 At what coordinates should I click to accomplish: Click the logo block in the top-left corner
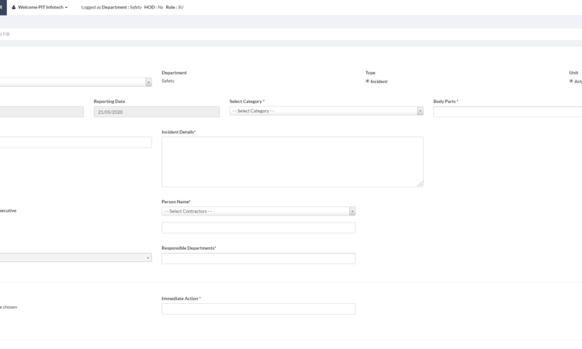[x=2, y=7]
